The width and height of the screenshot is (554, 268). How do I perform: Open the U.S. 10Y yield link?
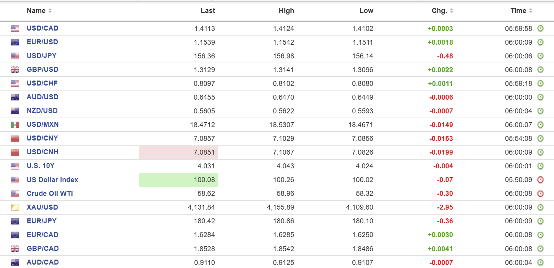40,166
